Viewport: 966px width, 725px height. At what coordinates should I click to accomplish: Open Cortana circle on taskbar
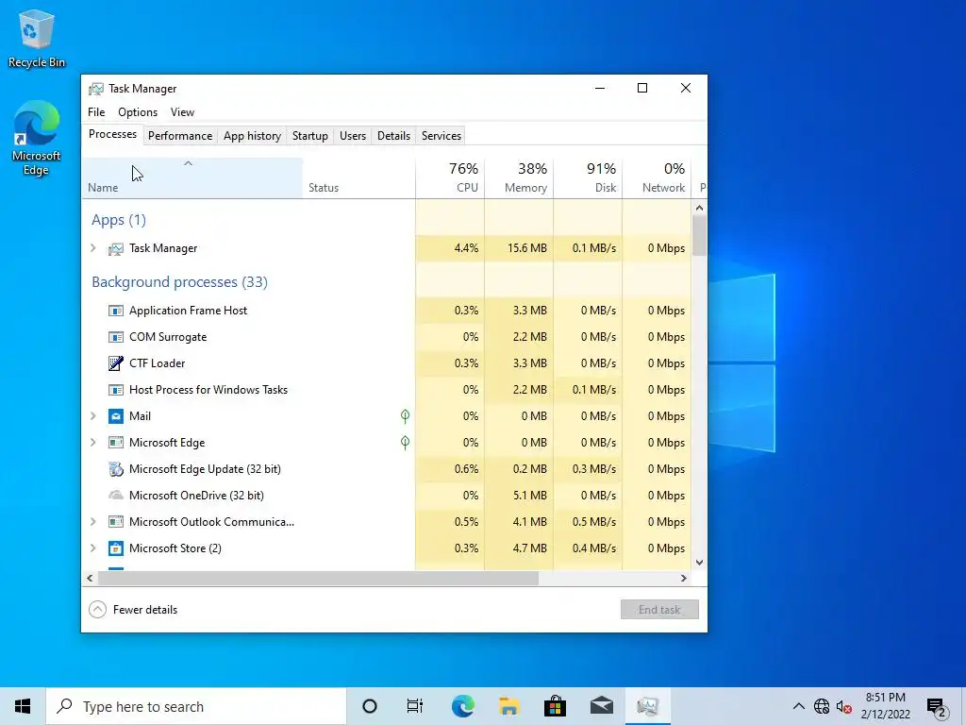tap(370, 706)
